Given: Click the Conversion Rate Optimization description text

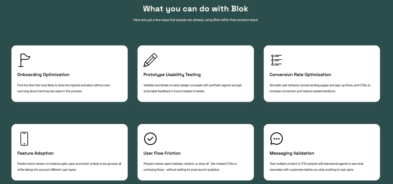Looking at the screenshot, I should pos(320,88).
